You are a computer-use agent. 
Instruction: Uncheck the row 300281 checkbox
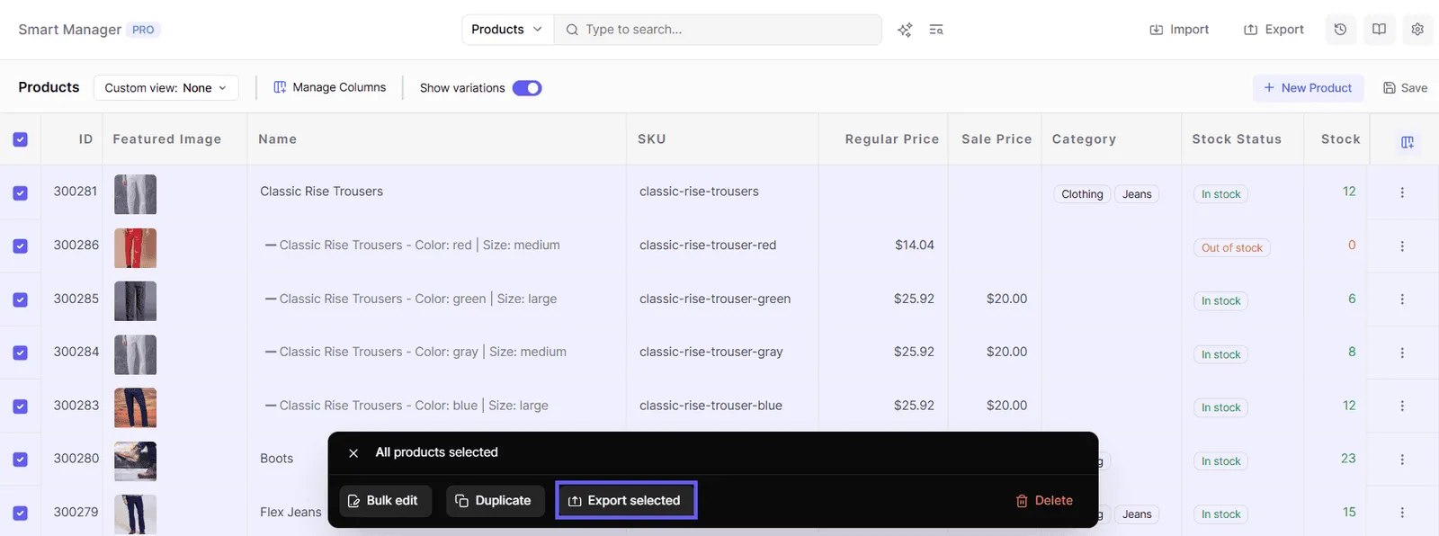pos(21,193)
